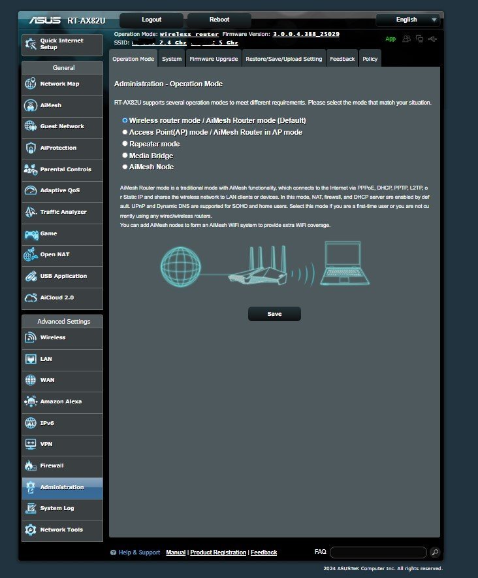Click the Amazon Alexa icon

tap(31, 401)
